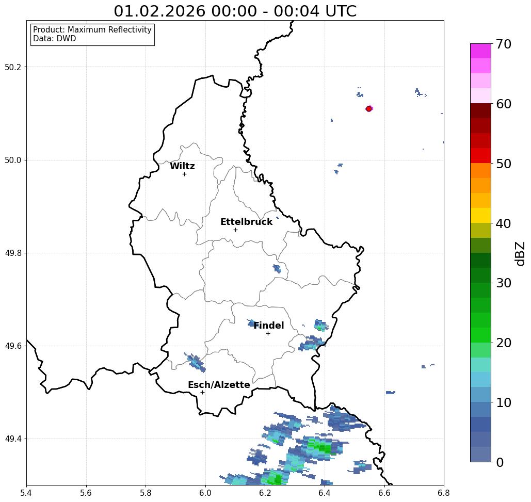Click longitude tick label 5.6

[x=86, y=493]
